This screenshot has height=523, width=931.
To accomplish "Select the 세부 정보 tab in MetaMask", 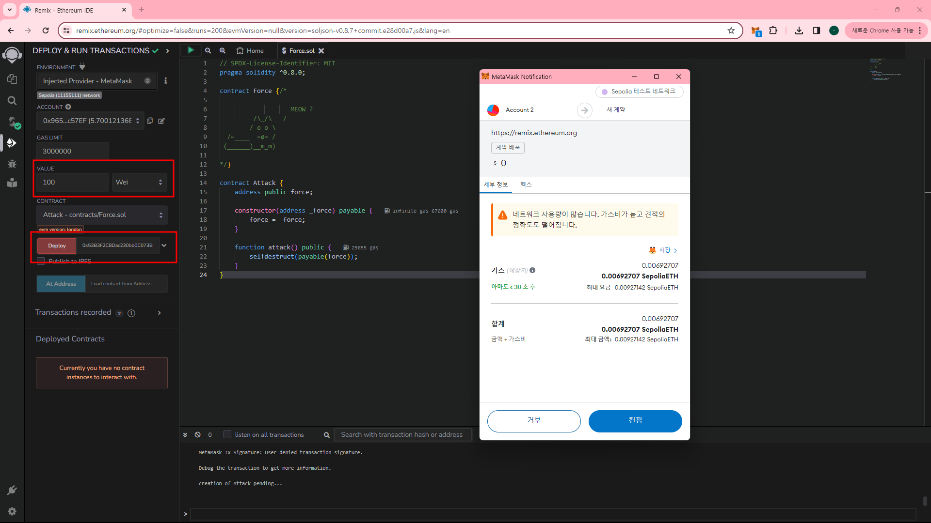I will 496,185.
